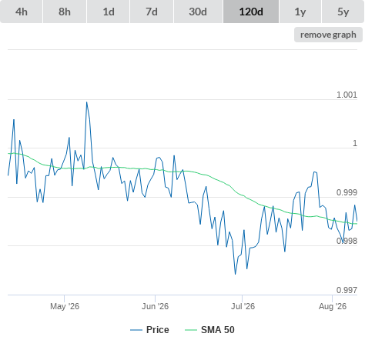This screenshot has width=365, height=350.
Task: Click the remove graph button
Action: tap(328, 35)
